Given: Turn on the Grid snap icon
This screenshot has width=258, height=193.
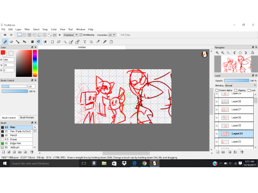Looking at the screenshot, I should tap(30, 35).
